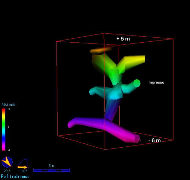Click the '-6' legend minimum value
Screen dimensions: 190x180
(9, 150)
